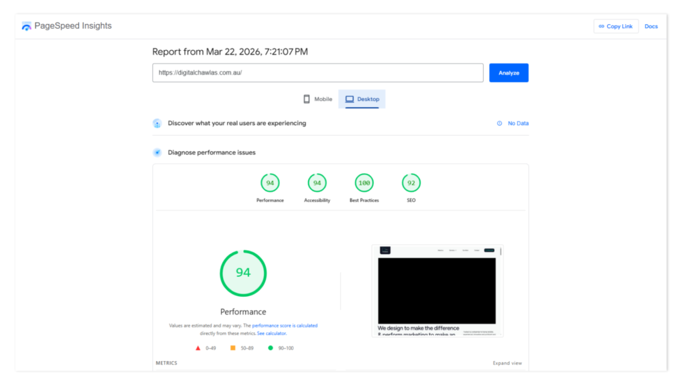Jump to Performance score gauge 94
684x385 pixels.
tap(270, 183)
